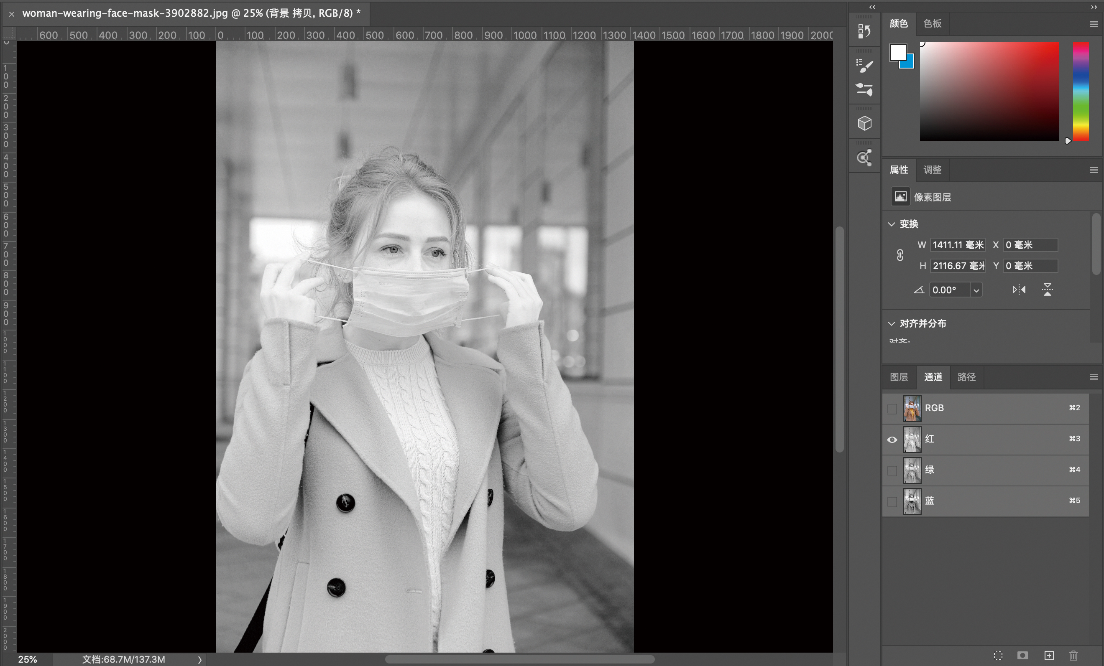The width and height of the screenshot is (1104, 666).
Task: Show the Green channel visibility box
Action: (x=892, y=470)
